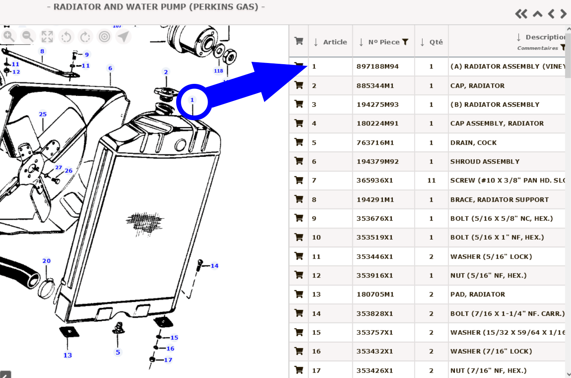
Task: Sort the Description column with its arrow
Action: 519,37
